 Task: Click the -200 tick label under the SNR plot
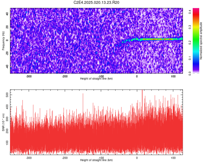click(x=65, y=158)
